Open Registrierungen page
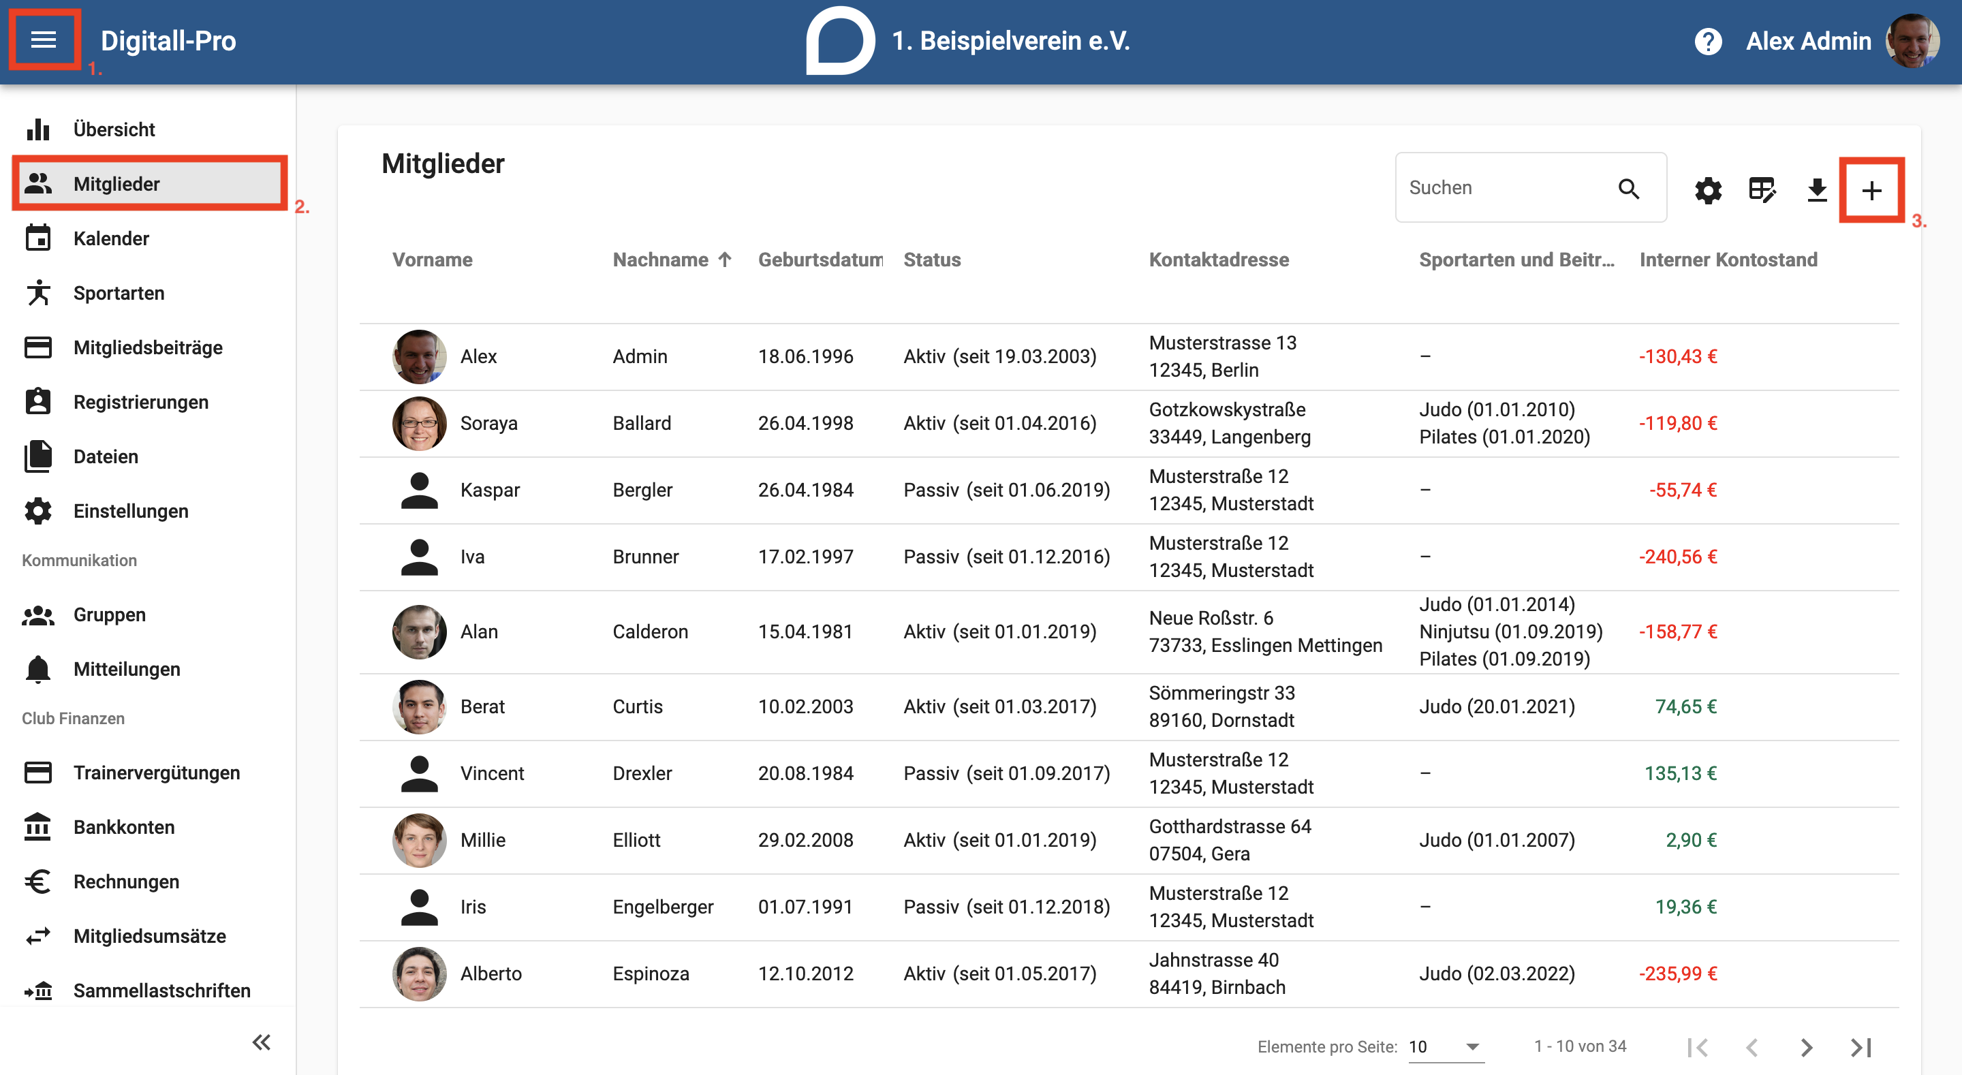 (149, 401)
